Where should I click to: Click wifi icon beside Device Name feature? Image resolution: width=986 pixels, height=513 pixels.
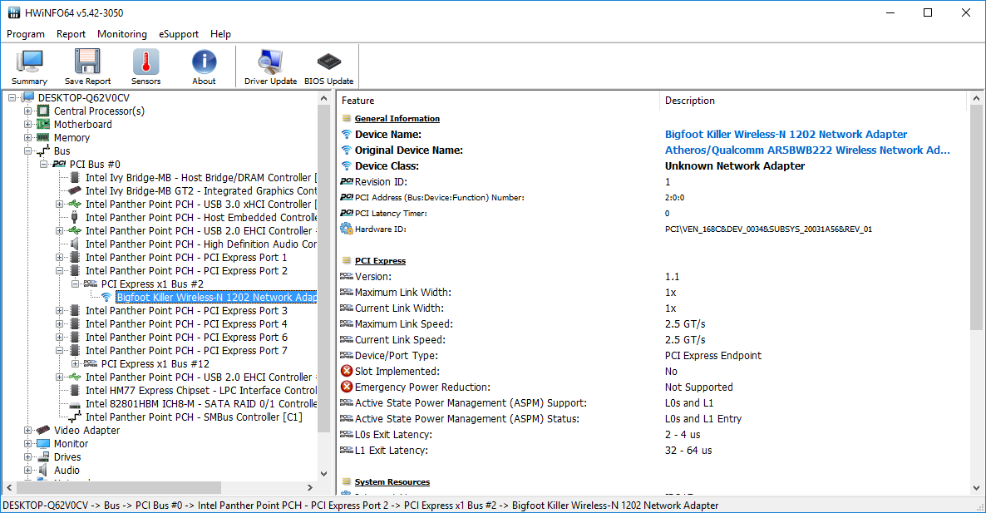click(347, 134)
